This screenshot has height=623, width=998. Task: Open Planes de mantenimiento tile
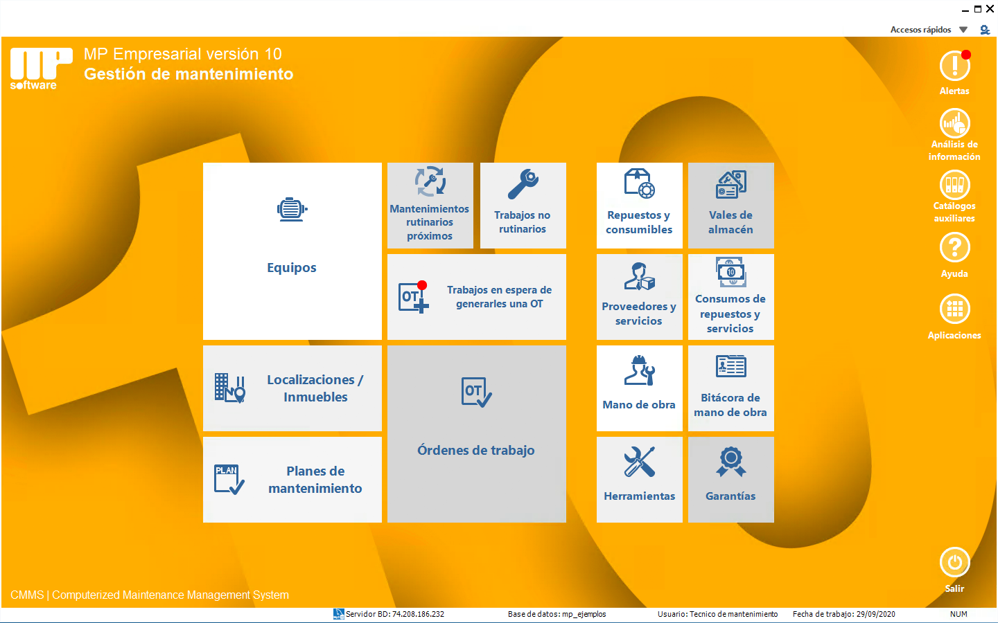[292, 480]
